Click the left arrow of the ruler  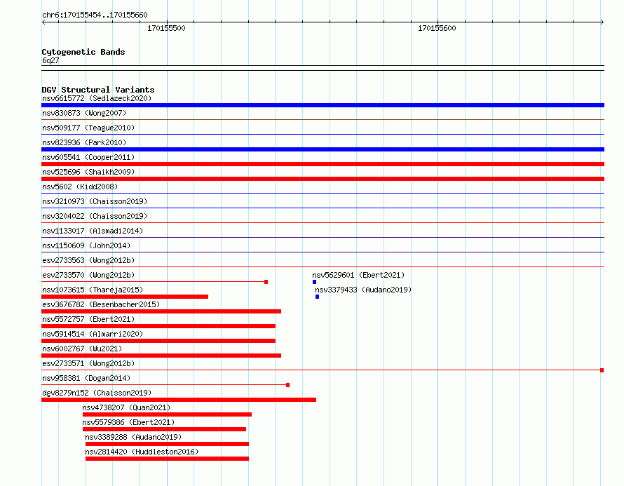coord(43,22)
